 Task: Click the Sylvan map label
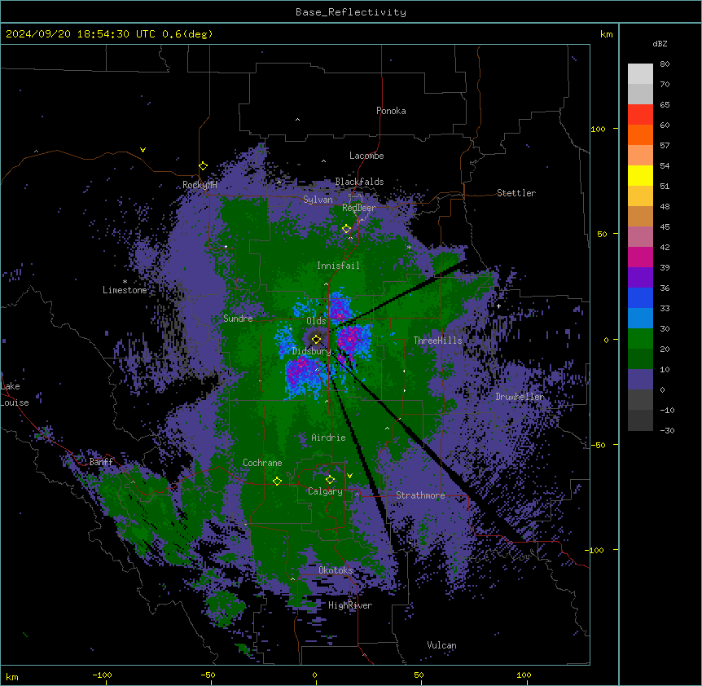(318, 200)
